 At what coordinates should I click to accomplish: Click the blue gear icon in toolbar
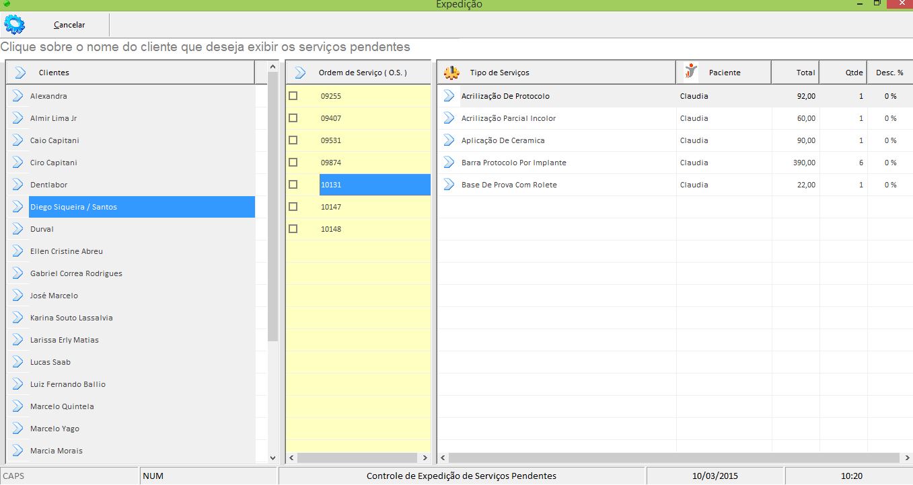14,25
